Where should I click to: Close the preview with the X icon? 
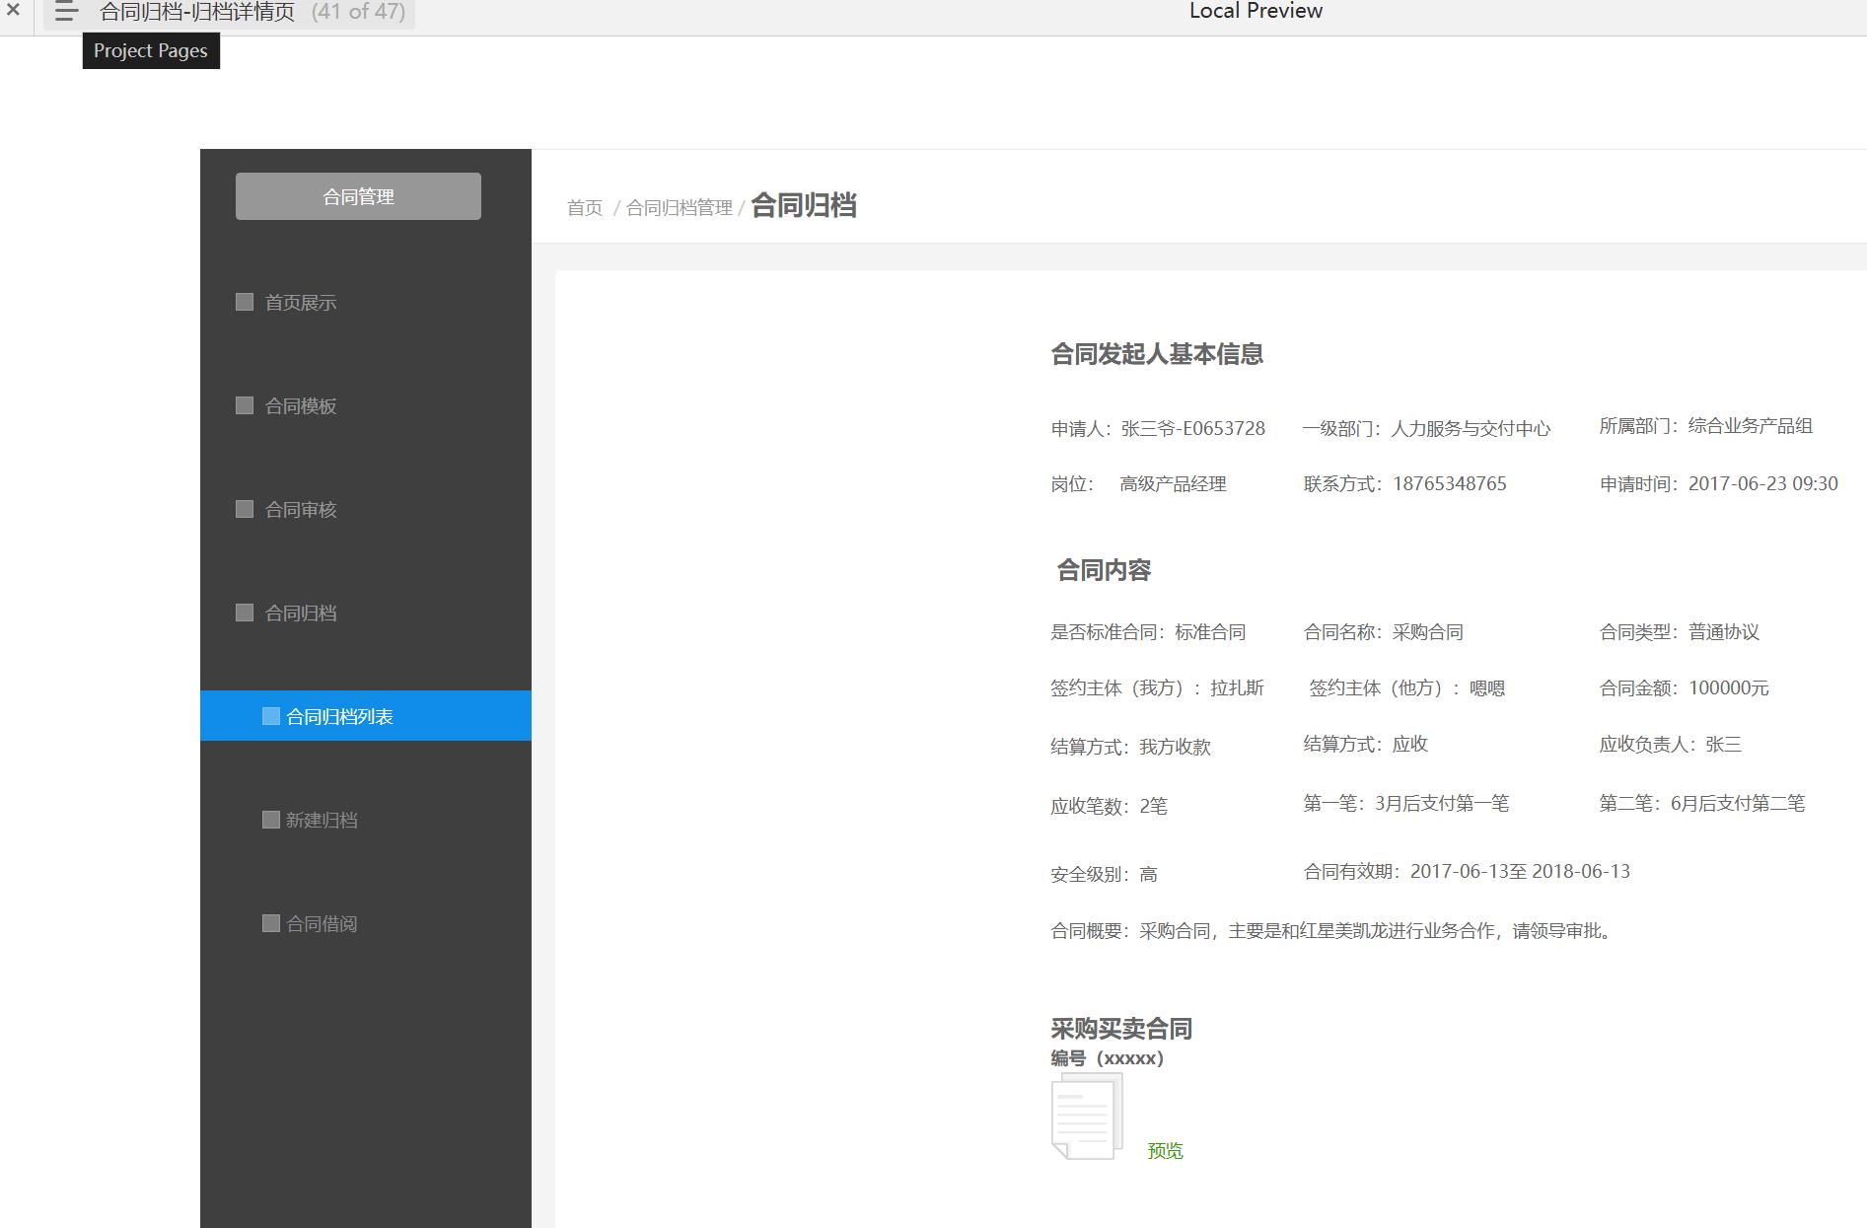pyautogui.click(x=13, y=10)
